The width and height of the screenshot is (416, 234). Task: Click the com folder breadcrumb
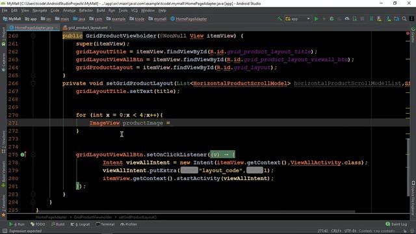click(x=96, y=19)
